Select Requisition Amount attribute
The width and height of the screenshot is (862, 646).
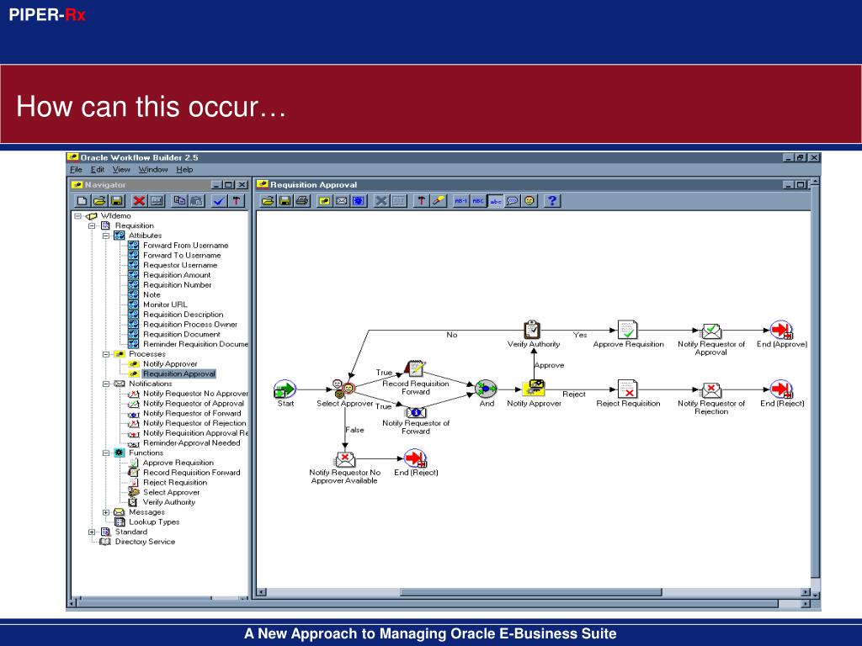(x=177, y=275)
